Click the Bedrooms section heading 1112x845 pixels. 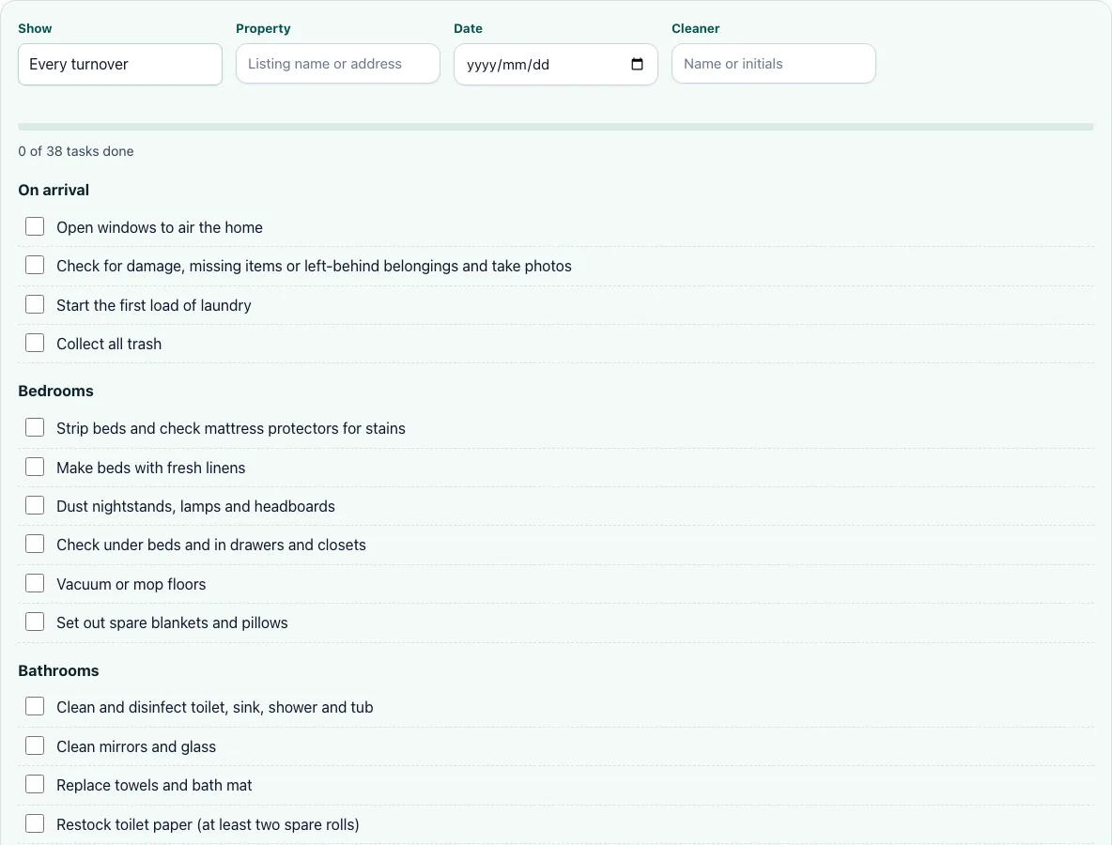click(x=56, y=392)
